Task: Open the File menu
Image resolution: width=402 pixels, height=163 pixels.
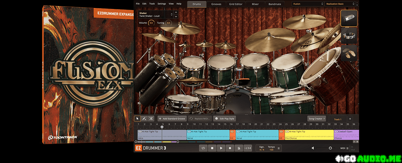Action: point(138,4)
